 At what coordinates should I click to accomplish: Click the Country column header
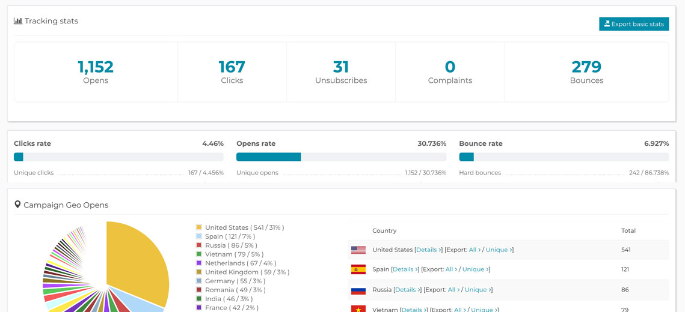384,230
